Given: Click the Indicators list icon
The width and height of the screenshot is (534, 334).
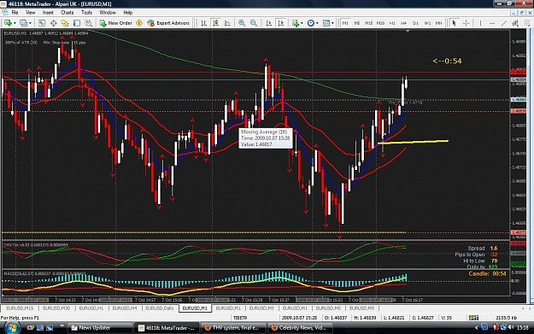Looking at the screenshot, I should (x=296, y=23).
